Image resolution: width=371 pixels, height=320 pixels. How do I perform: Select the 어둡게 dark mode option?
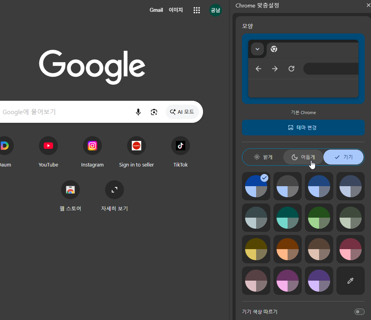click(303, 157)
